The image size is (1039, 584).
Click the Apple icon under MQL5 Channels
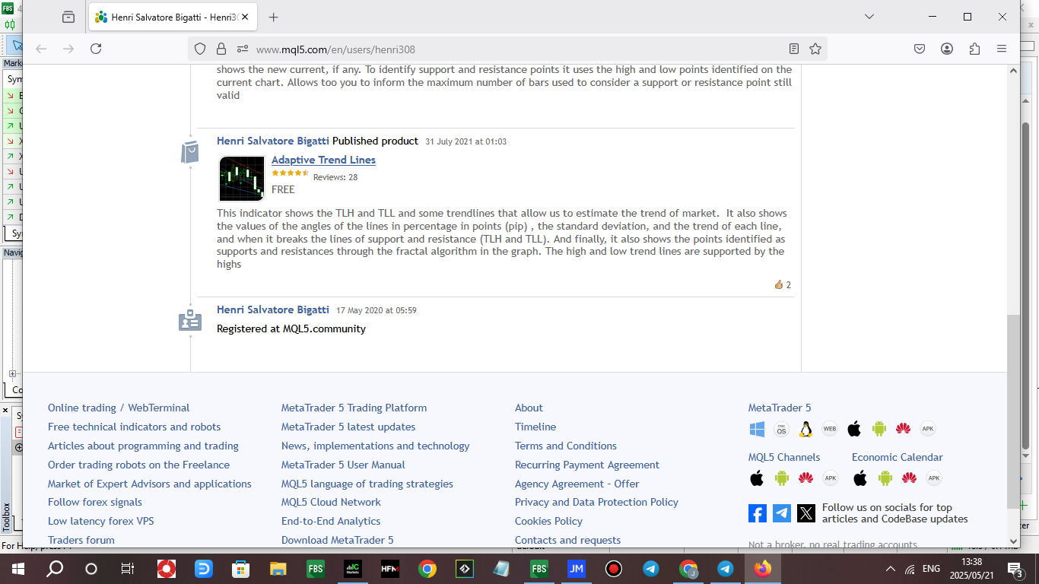(757, 478)
